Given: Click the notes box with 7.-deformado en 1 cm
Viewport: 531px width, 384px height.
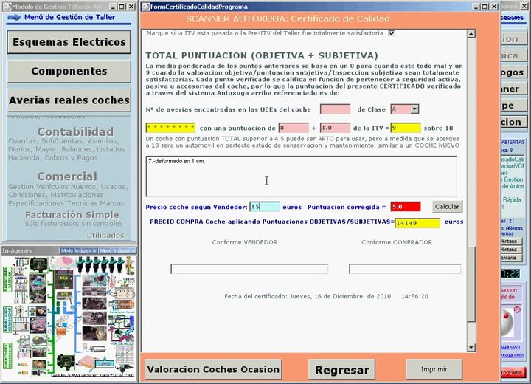Looking at the screenshot, I should pos(302,176).
